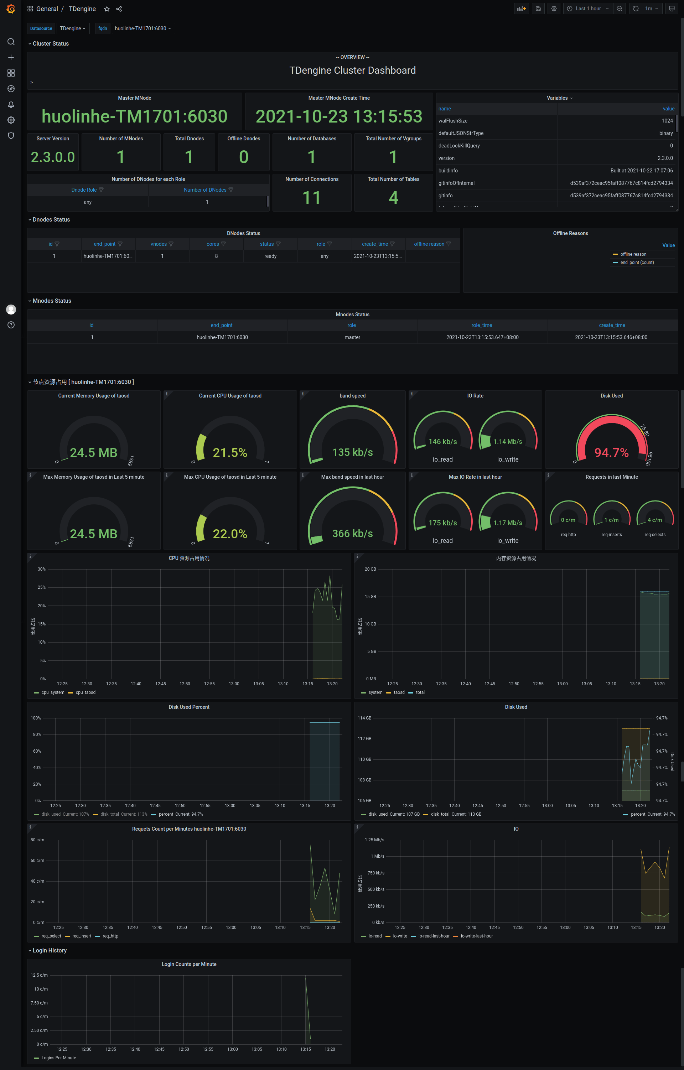Sort the table by the vnodes column header
This screenshot has width=684, height=1070.
(x=158, y=244)
